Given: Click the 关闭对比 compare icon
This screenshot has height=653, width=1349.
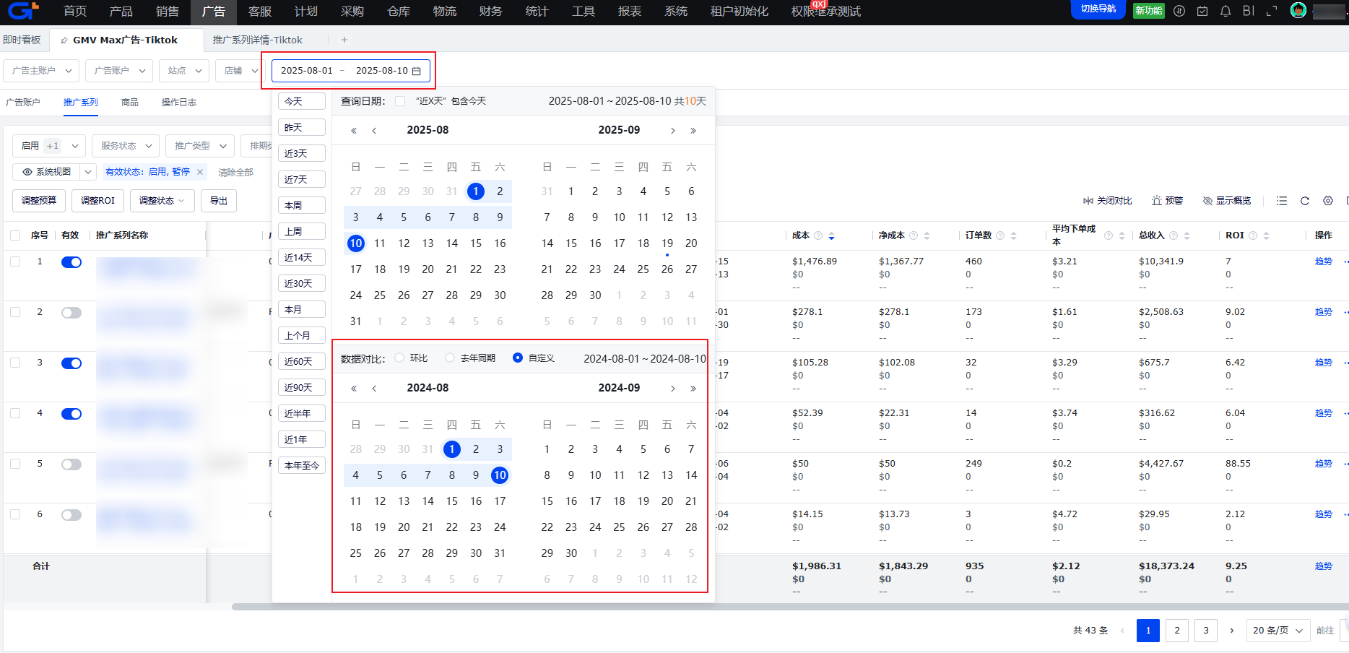Looking at the screenshot, I should coord(1088,201).
